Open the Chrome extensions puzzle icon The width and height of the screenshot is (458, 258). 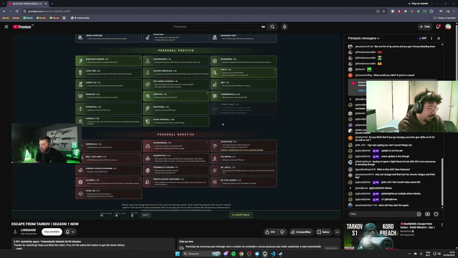coord(432,11)
